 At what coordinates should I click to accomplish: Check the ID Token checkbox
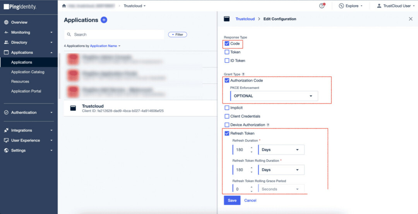coord(227,60)
